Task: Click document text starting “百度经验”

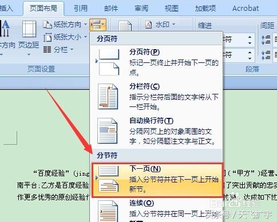Action: [x=61, y=173]
